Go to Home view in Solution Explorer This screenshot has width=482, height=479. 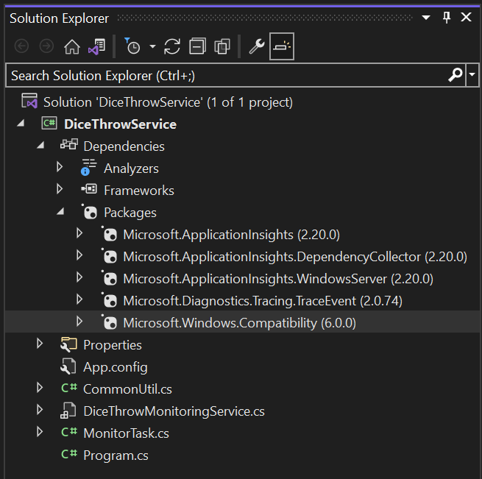72,47
